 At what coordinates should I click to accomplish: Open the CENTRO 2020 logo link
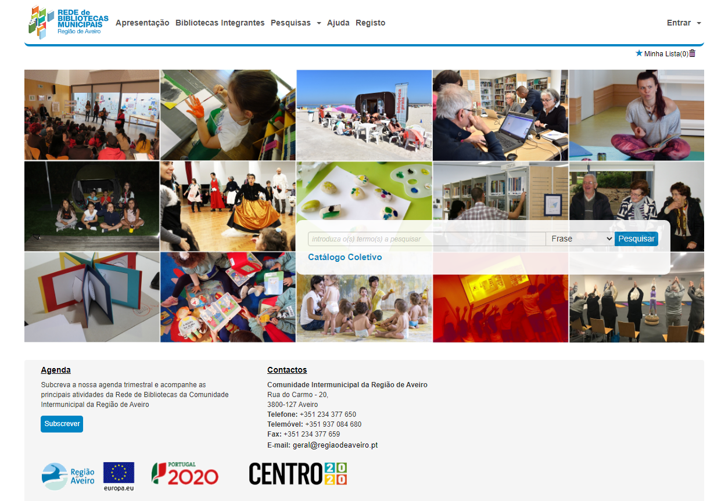297,473
